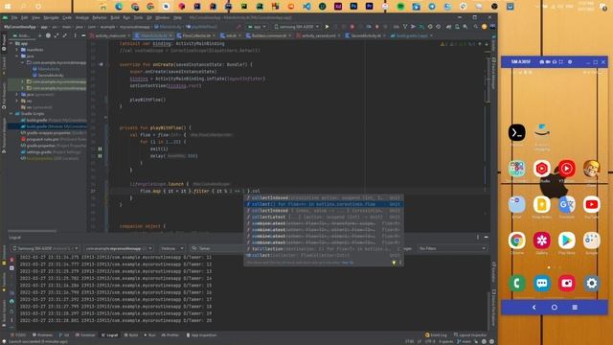Open the Google folder on the phone mirror
Viewport: 613px width, 345px height.
(592, 241)
